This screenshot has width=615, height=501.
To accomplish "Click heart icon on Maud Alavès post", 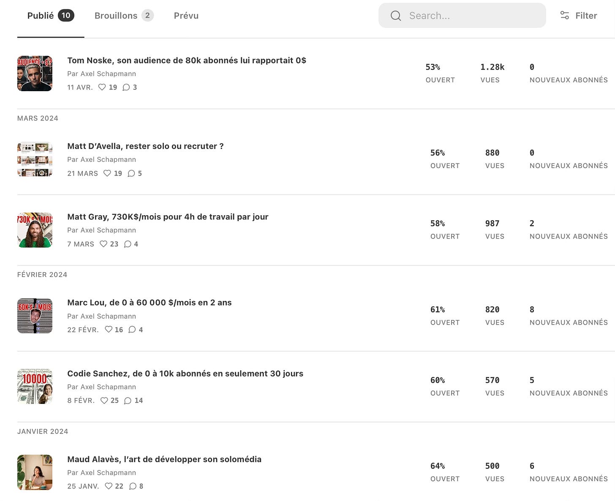I will point(109,486).
